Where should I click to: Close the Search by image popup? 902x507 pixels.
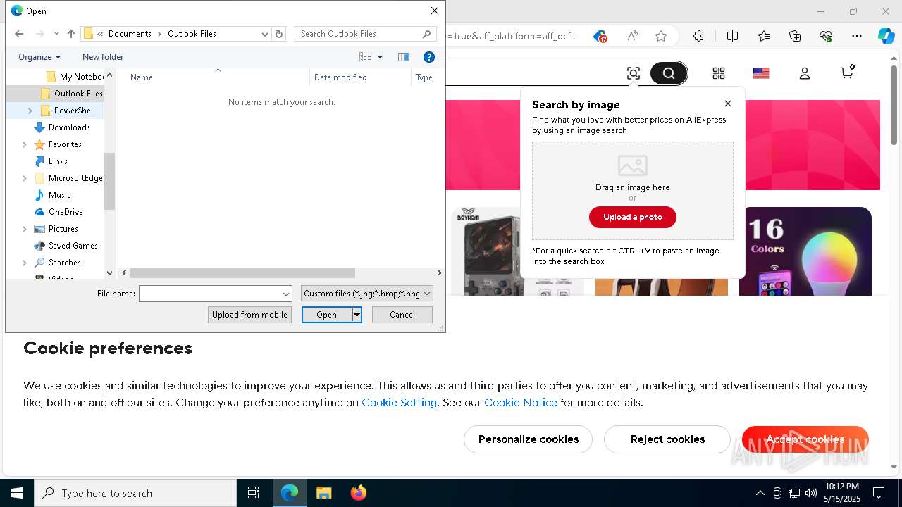point(728,104)
